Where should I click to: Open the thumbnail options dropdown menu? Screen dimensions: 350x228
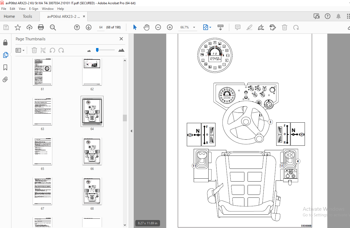tap(20, 50)
